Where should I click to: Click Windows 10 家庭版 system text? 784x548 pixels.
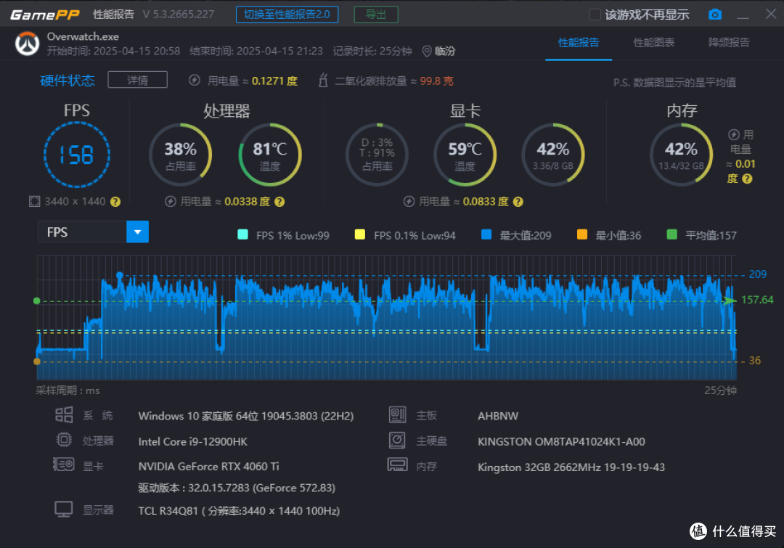point(246,416)
